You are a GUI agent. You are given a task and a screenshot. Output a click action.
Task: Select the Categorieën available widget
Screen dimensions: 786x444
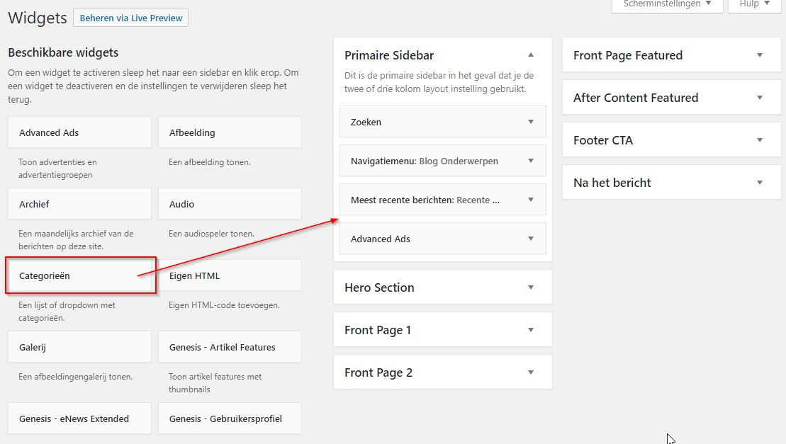tap(79, 275)
